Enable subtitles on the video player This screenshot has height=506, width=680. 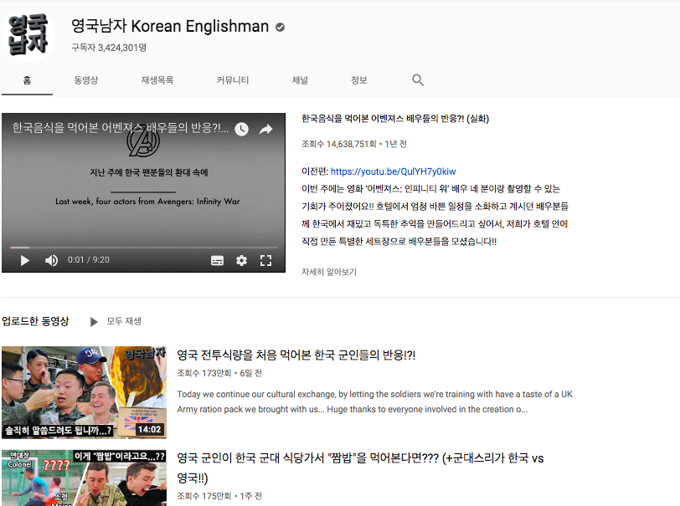click(217, 260)
